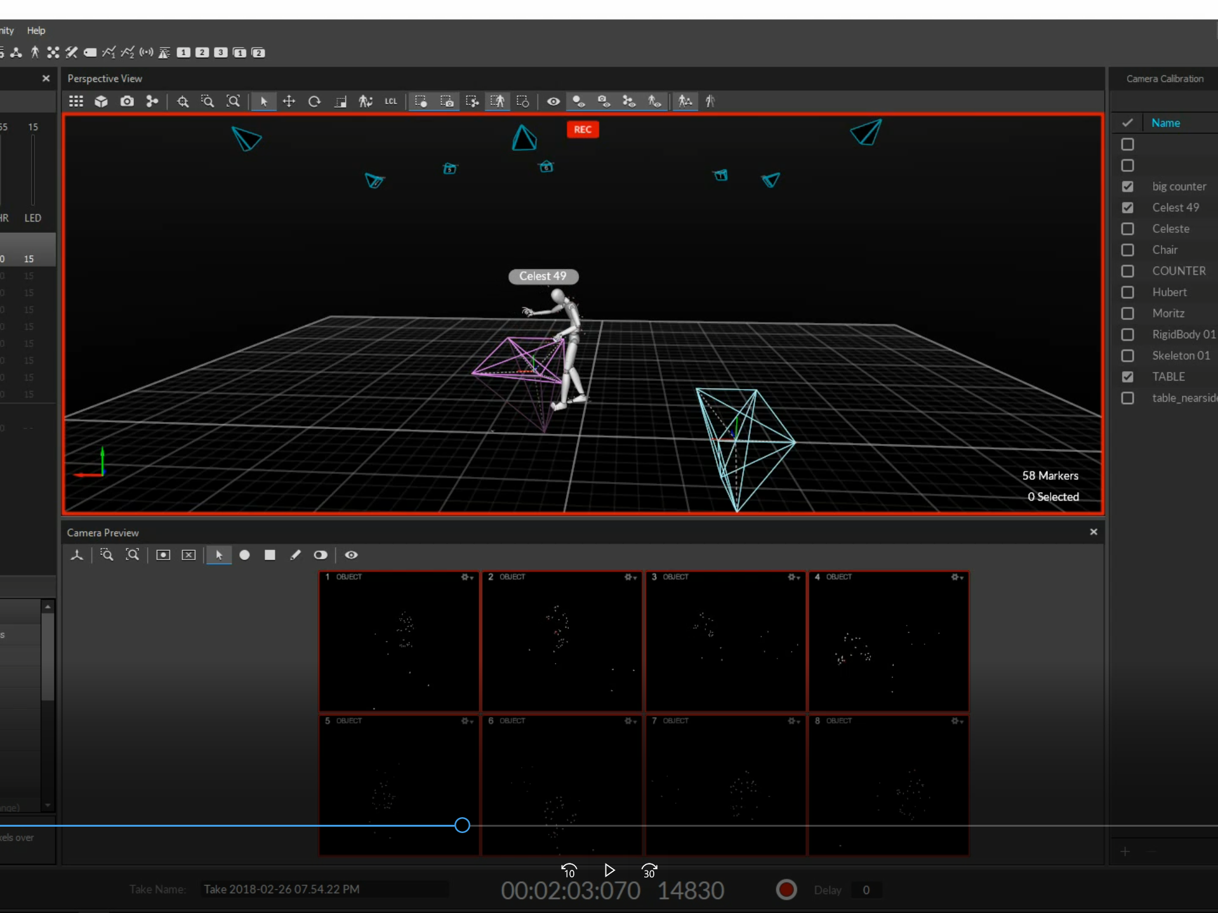Enable the Hubert asset checkbox
This screenshot has height=913, width=1218.
pos(1127,292)
